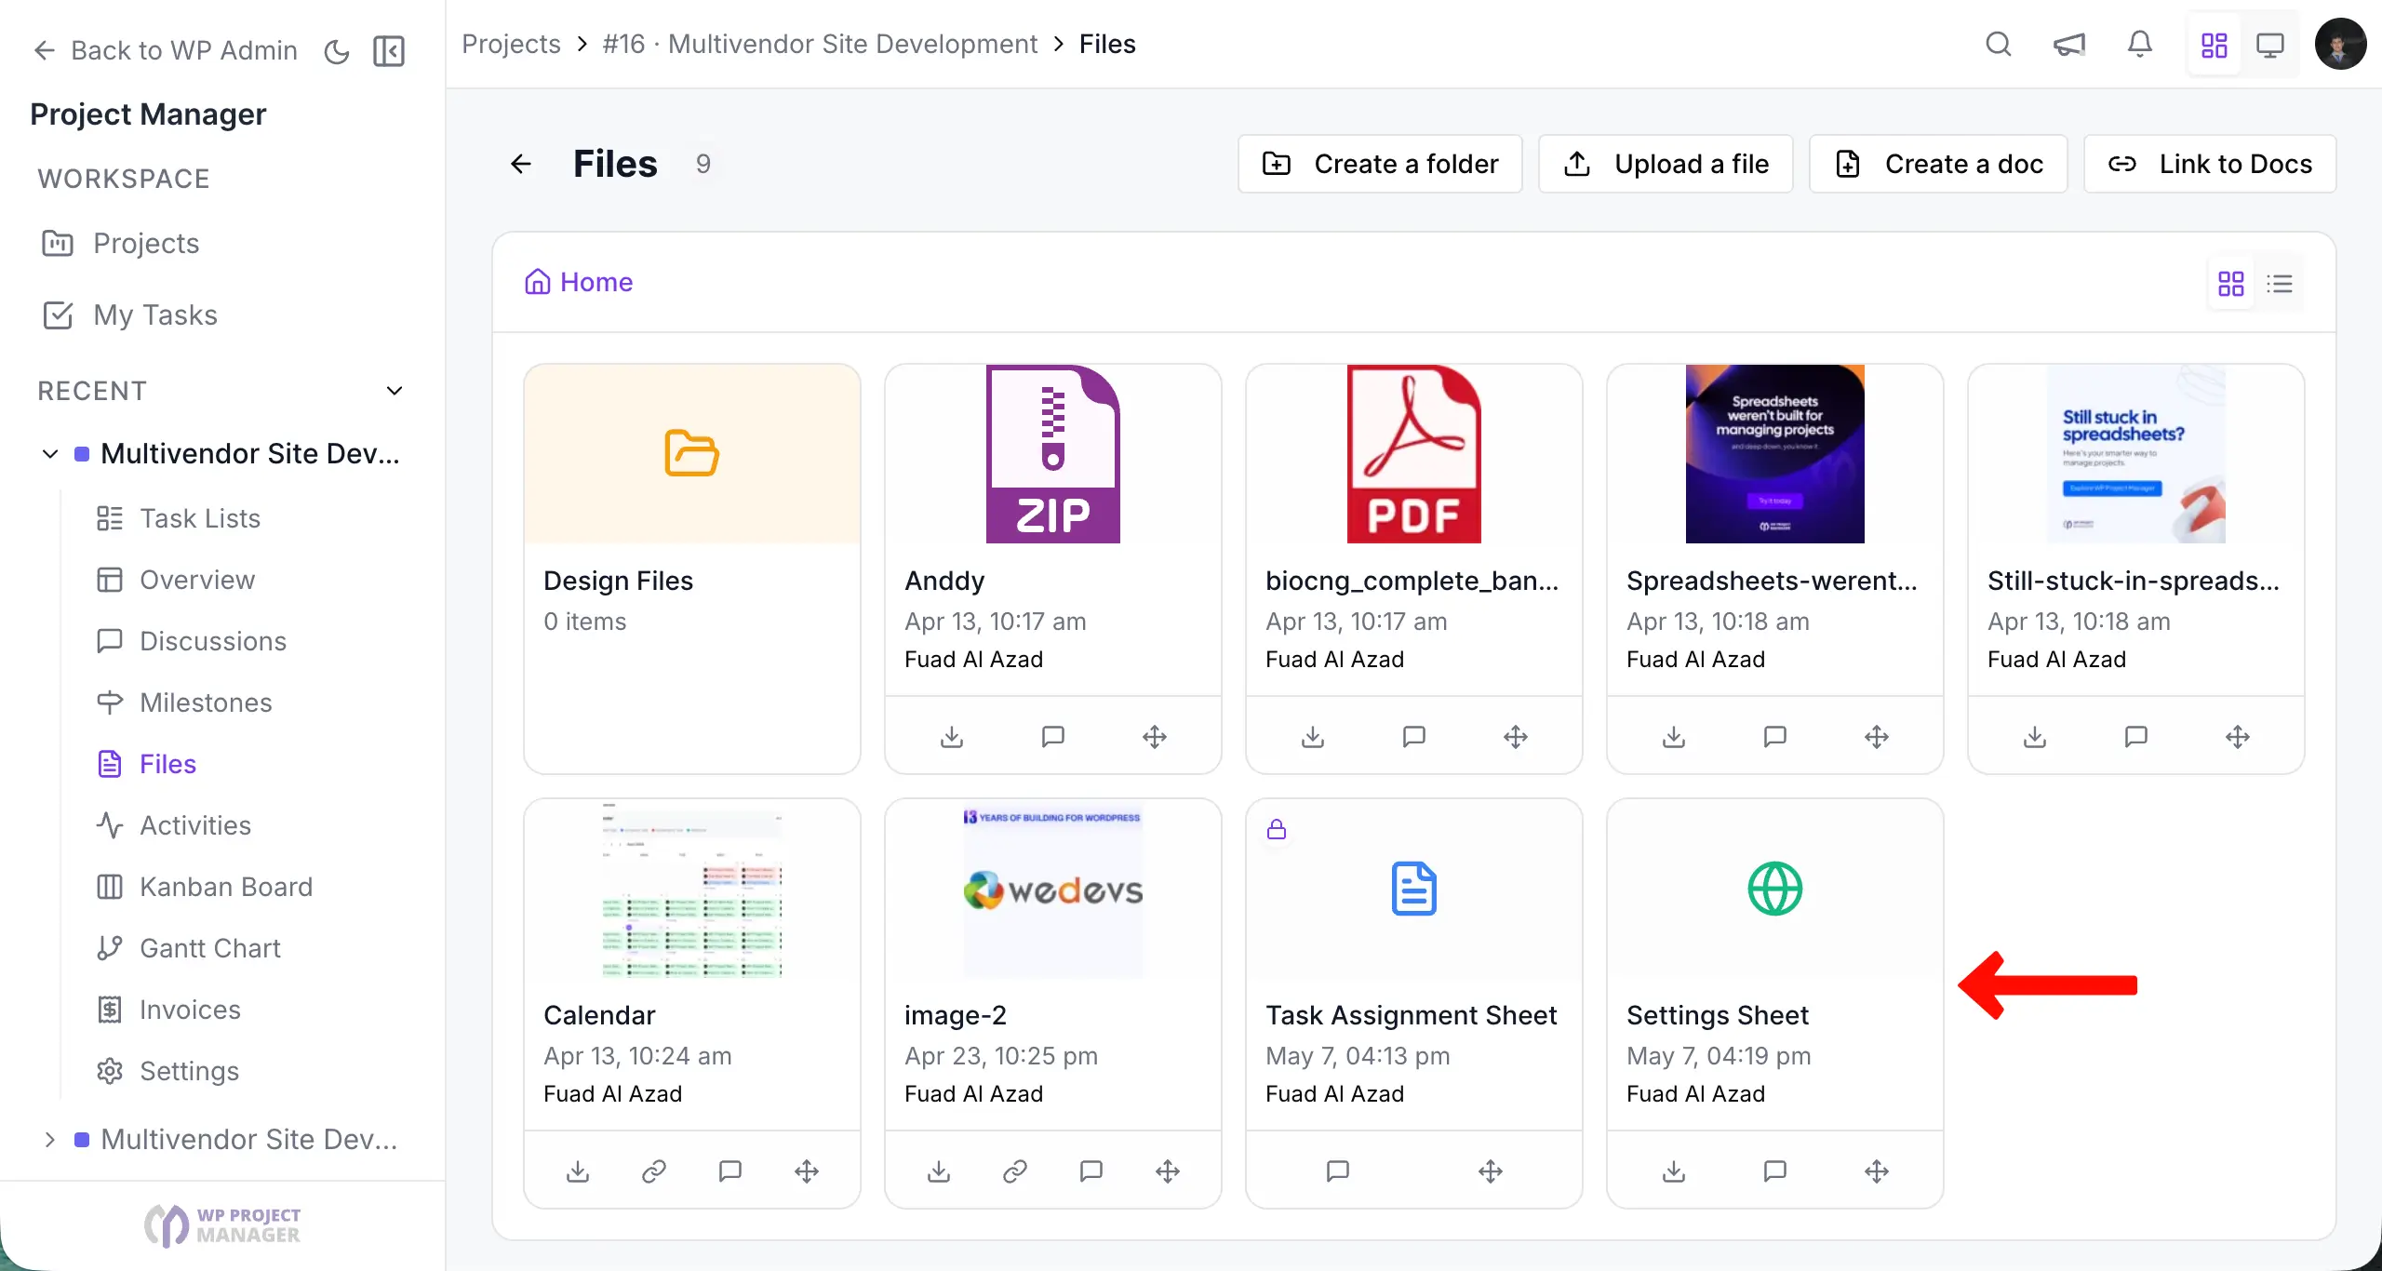Comment on biocng_complete_ban PDF
This screenshot has height=1271, width=2382.
(1414, 737)
